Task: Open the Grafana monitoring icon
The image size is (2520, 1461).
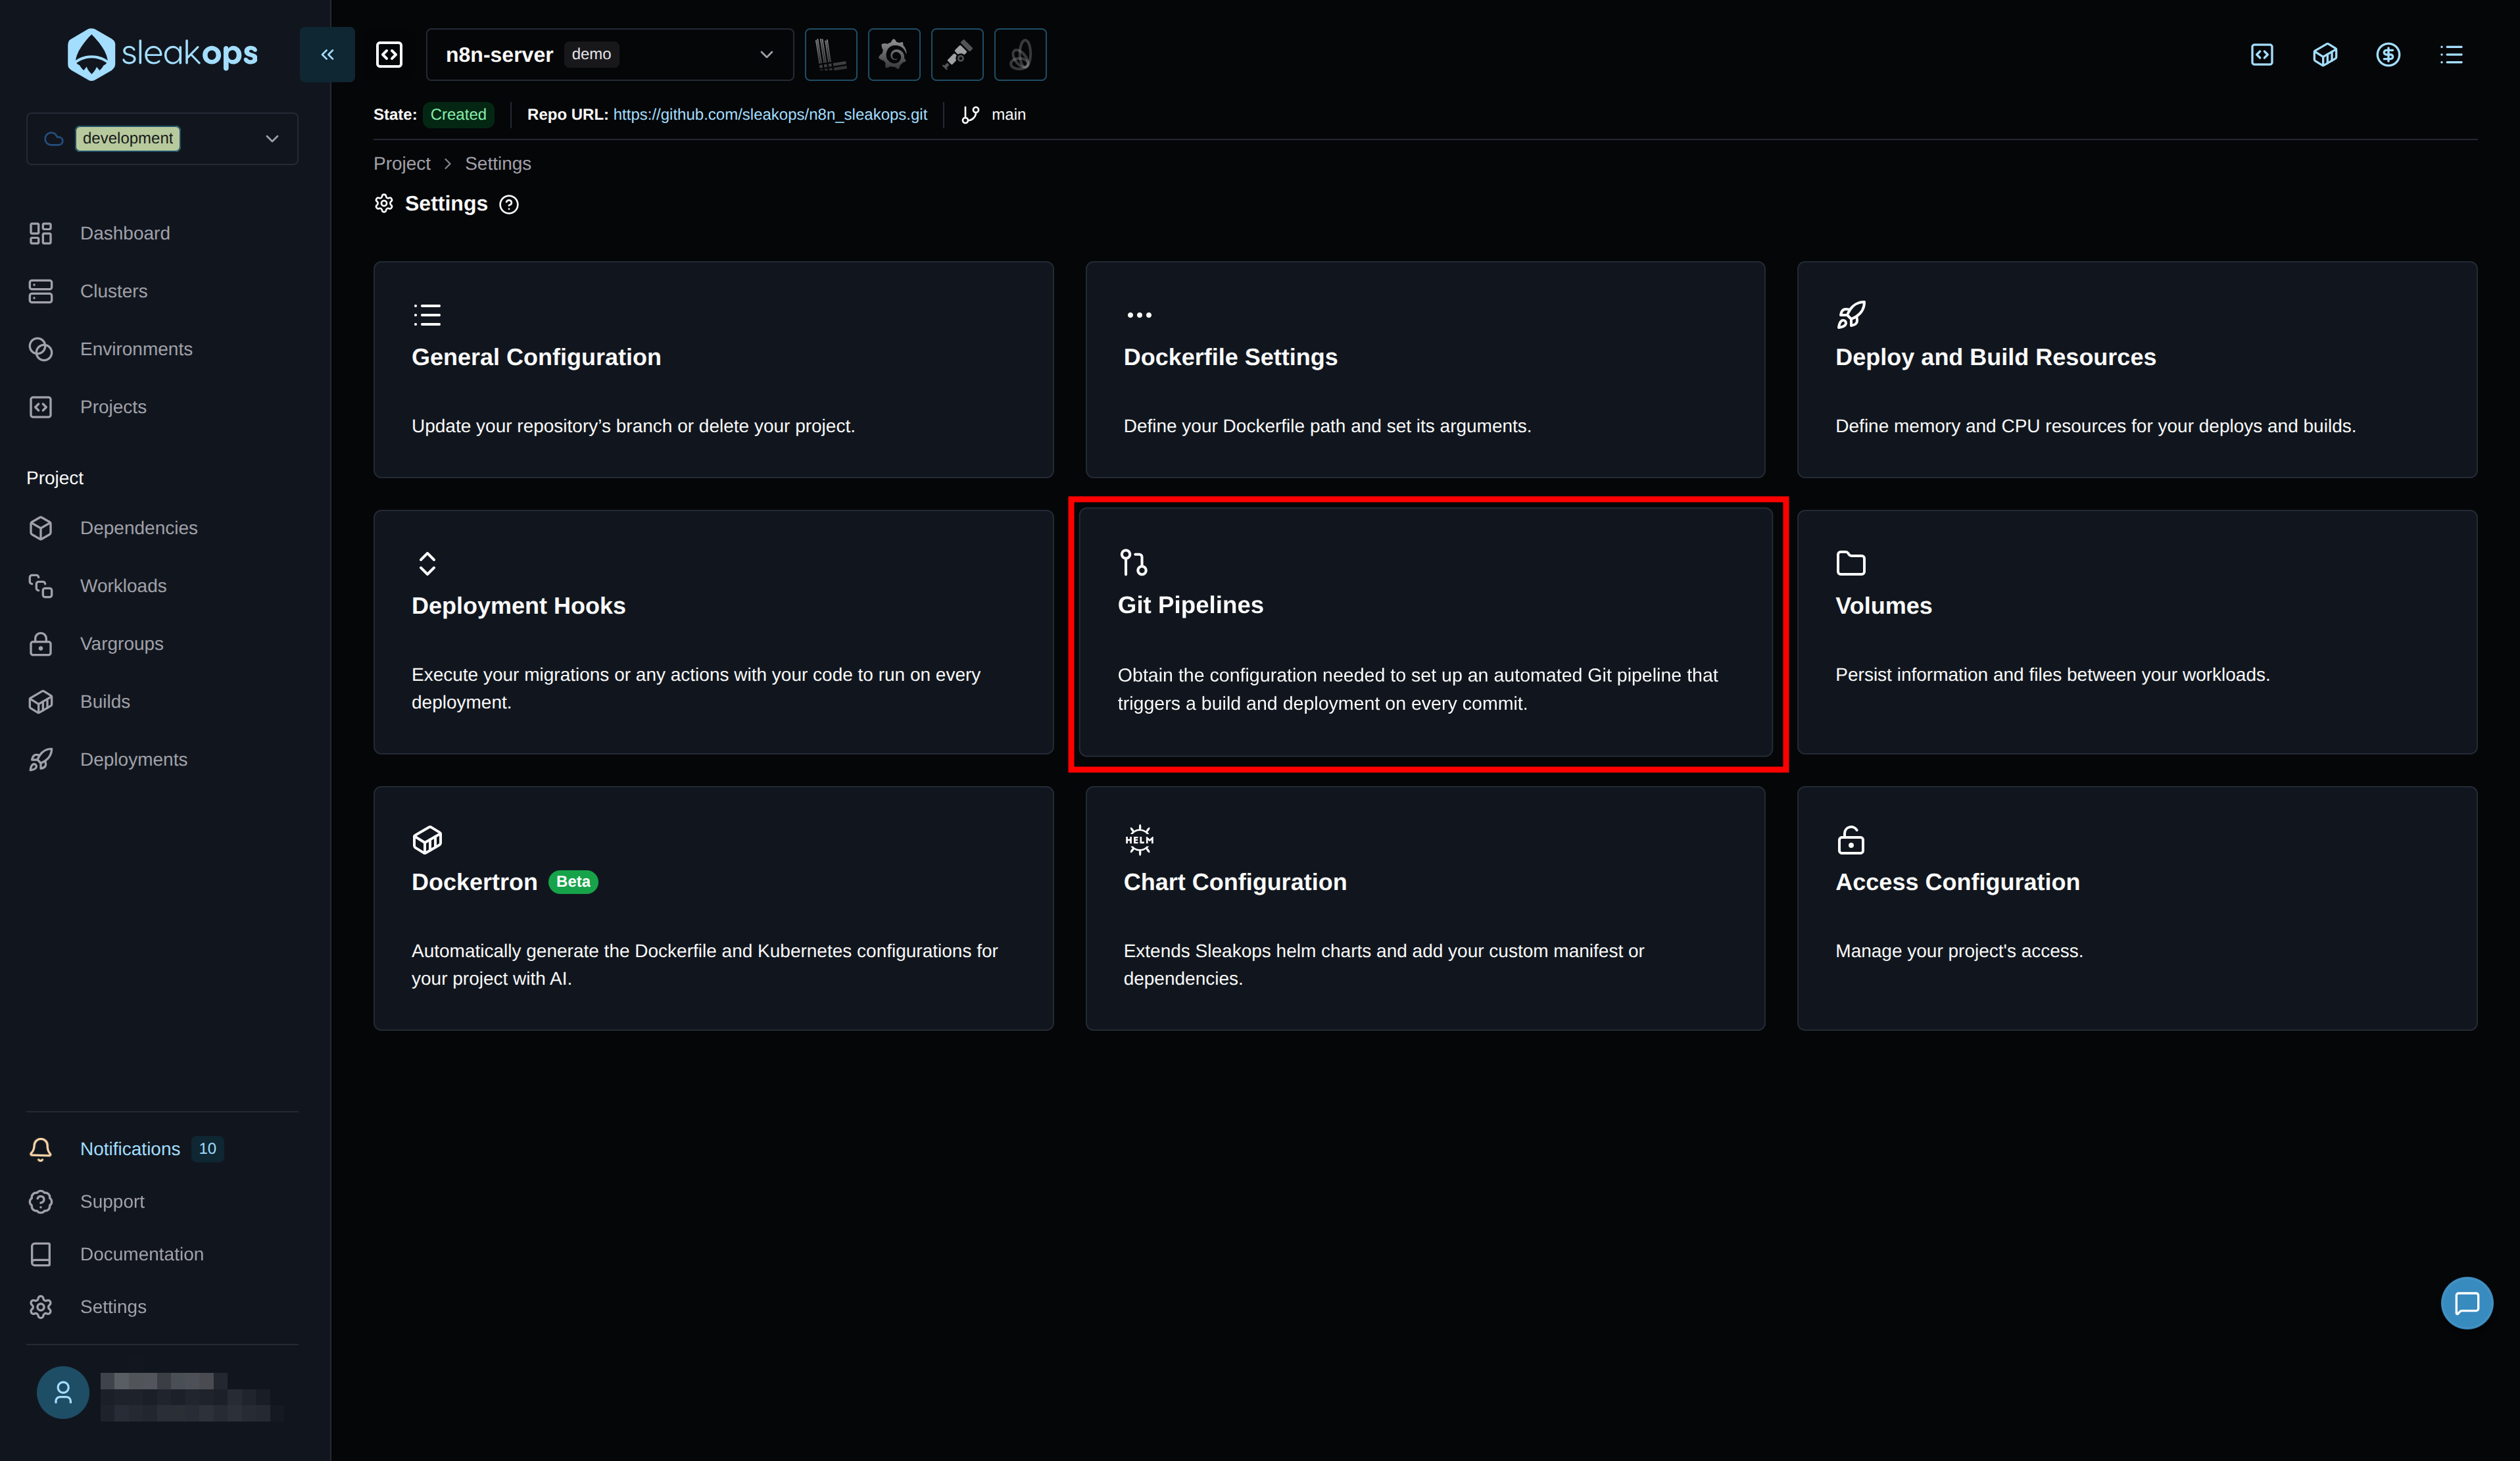Action: pos(894,54)
